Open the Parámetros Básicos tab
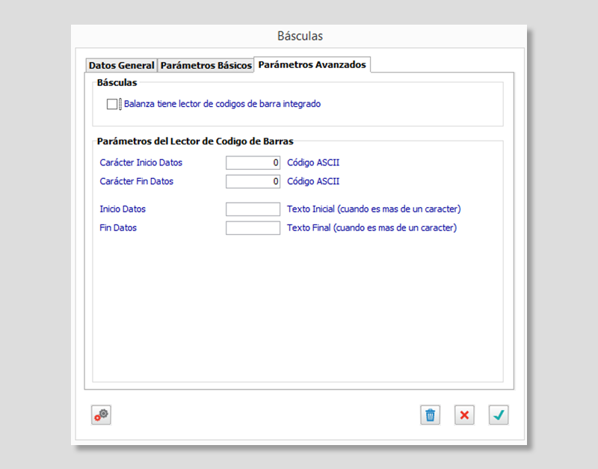The height and width of the screenshot is (469, 598). click(x=206, y=65)
